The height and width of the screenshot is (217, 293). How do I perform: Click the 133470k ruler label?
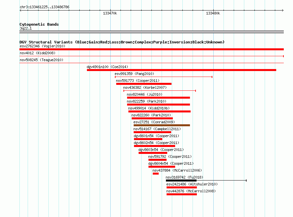[110, 13]
